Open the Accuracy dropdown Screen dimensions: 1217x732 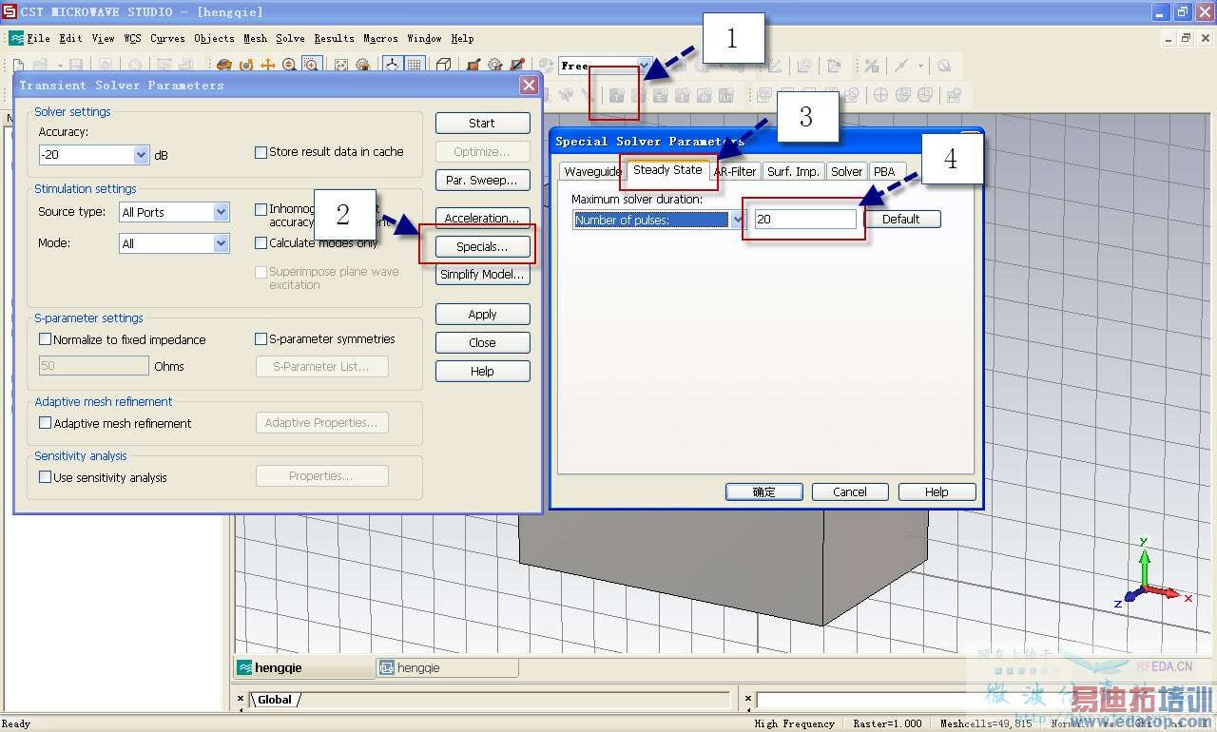tap(142, 155)
